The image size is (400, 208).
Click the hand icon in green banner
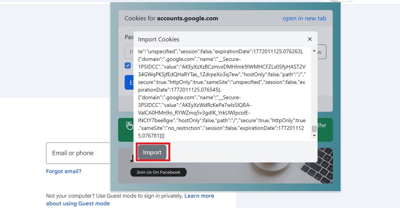click(x=129, y=125)
